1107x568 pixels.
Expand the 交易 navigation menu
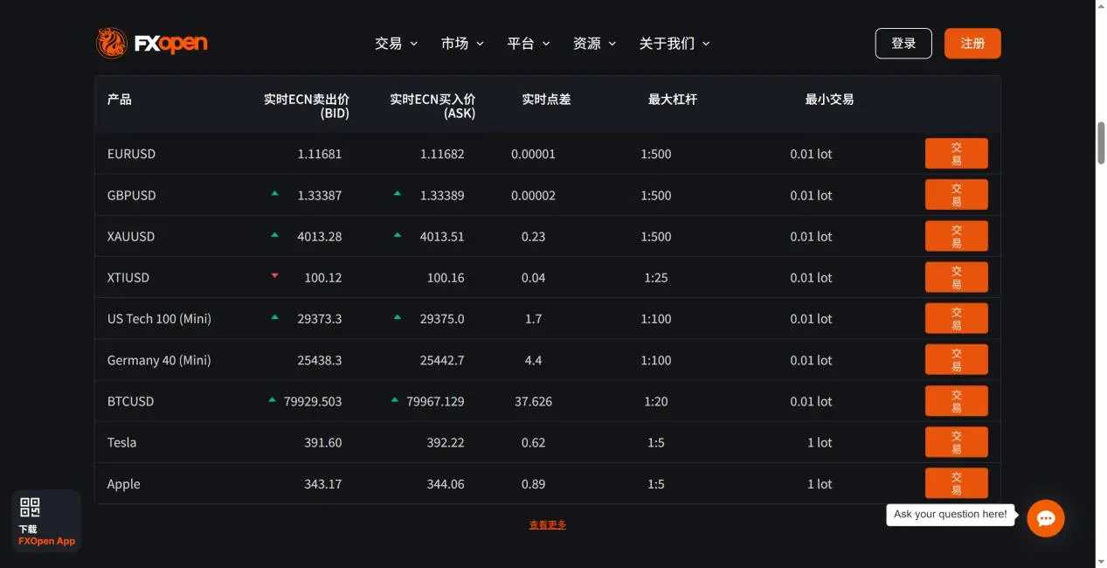397,44
